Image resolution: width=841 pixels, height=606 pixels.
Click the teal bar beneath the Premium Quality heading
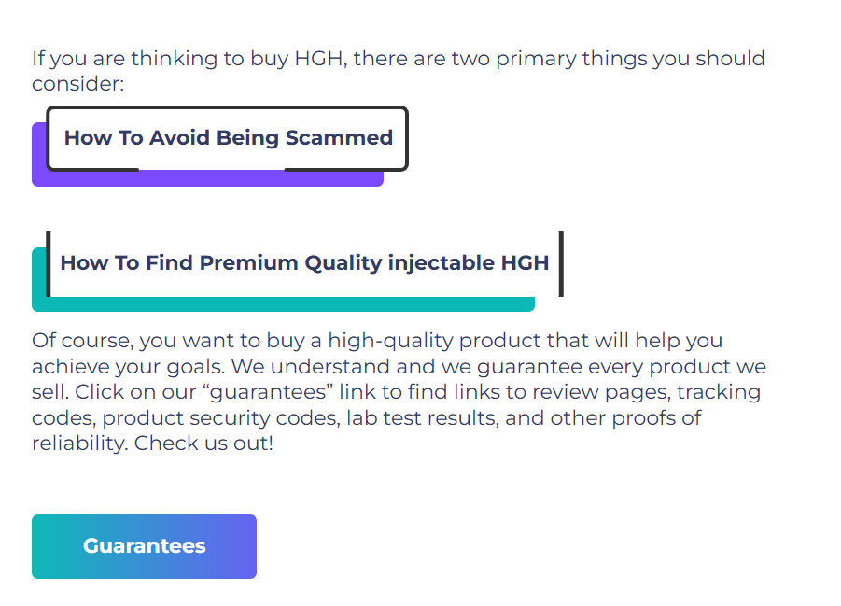click(280, 304)
